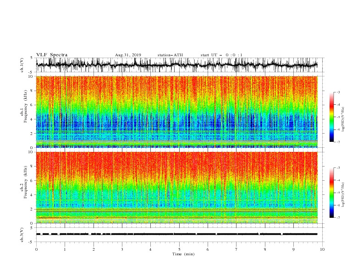Click the "-7" tick on ch.2 colorbar

click(338, 218)
